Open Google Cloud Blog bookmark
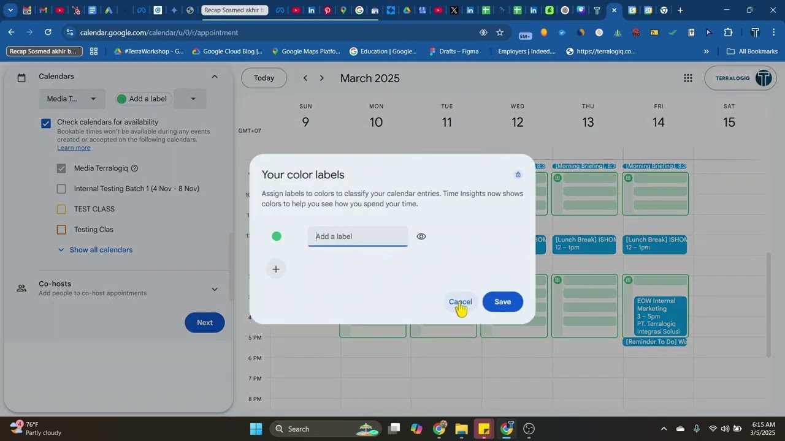The image size is (785, 441). 227,51
